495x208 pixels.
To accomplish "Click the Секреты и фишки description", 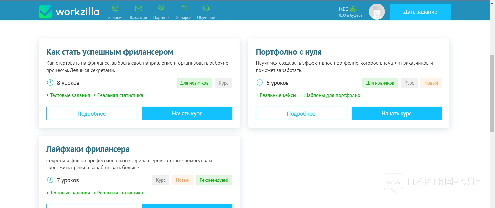I will 129,164.
